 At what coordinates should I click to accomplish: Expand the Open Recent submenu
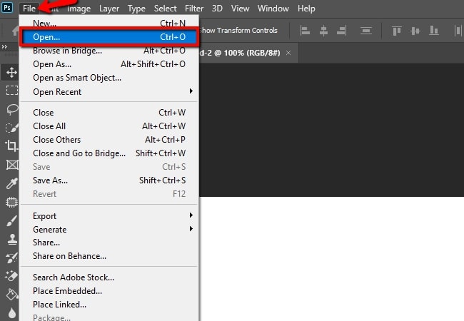109,92
